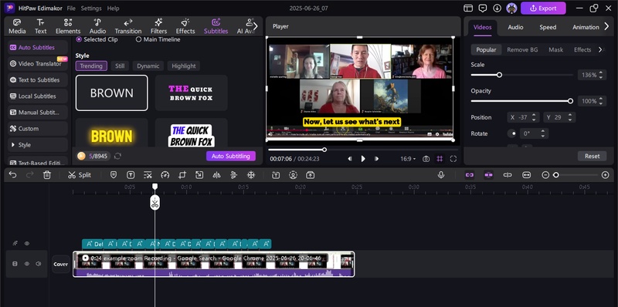Refresh the AI credits count

[117, 157]
